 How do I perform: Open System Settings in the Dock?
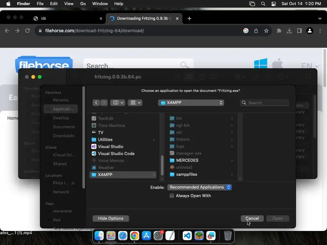158,236
